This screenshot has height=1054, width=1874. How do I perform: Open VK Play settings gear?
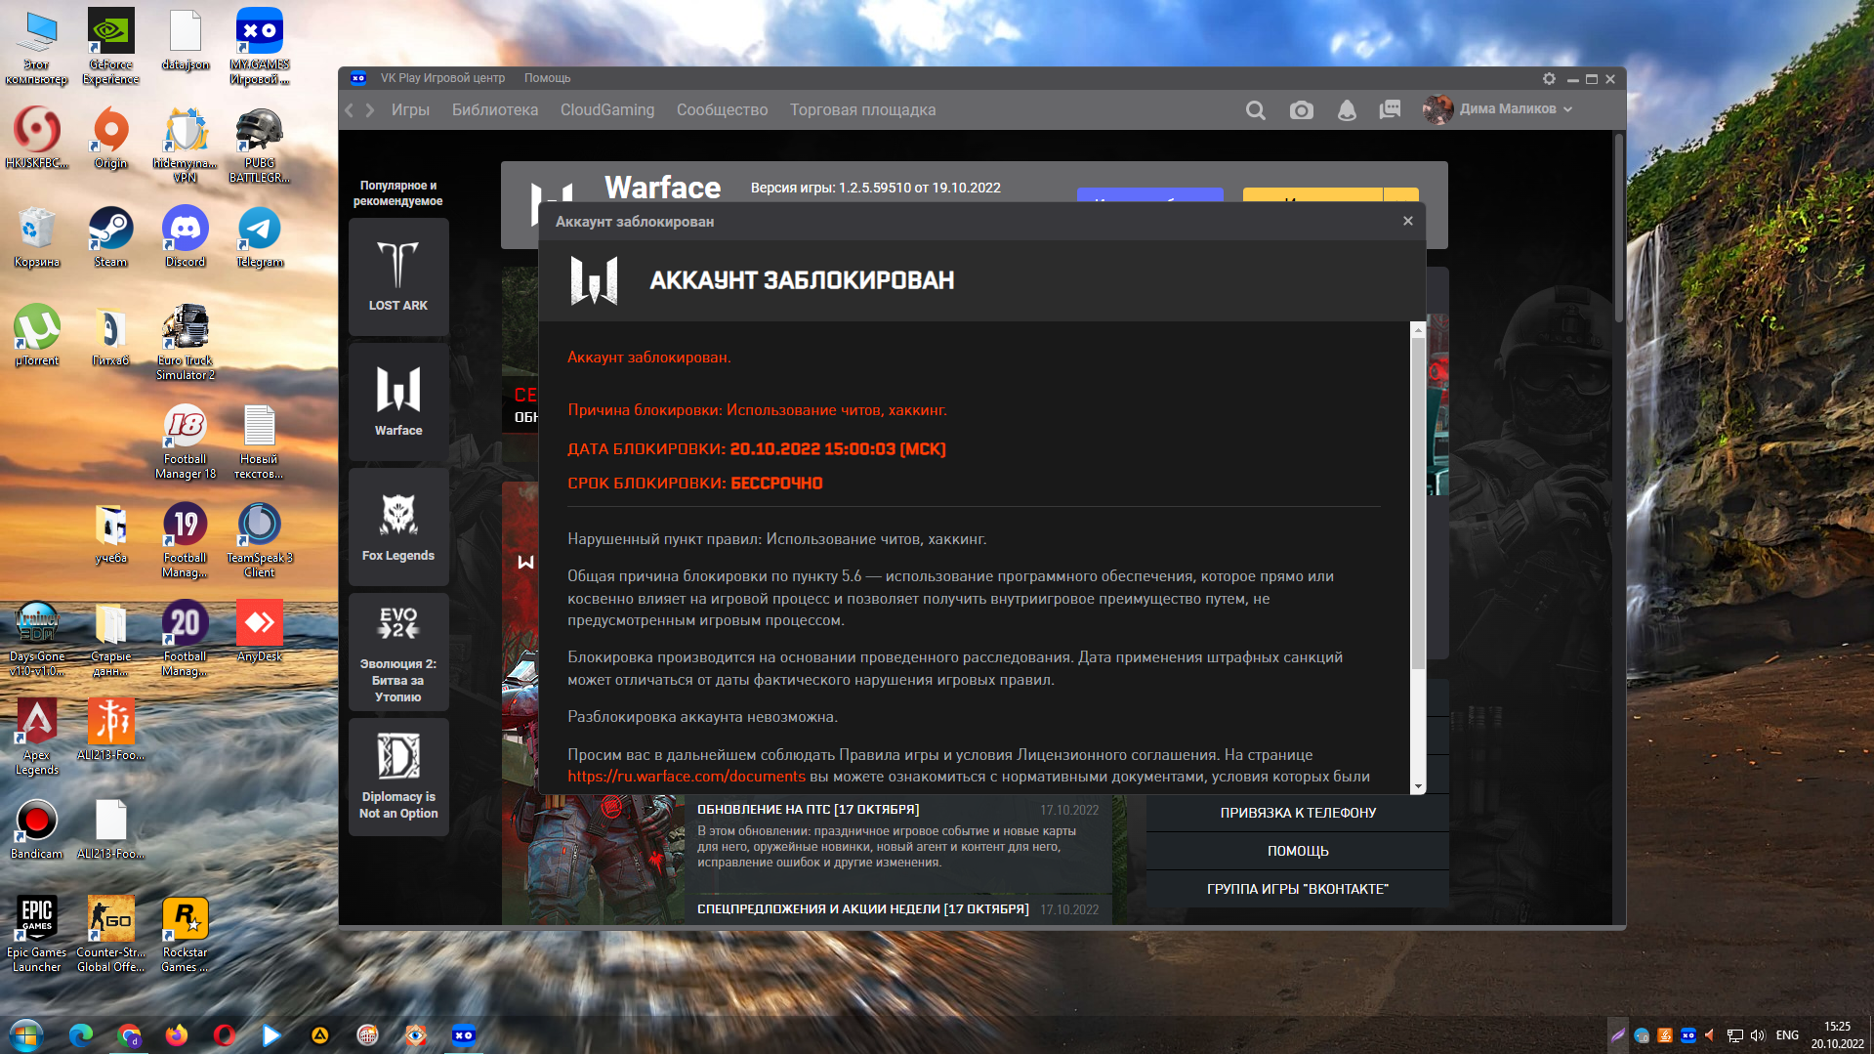[x=1549, y=78]
